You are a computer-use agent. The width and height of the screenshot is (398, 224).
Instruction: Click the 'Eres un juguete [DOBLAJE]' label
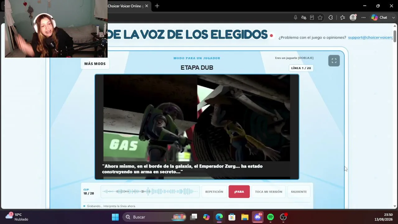(294, 58)
